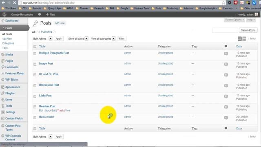261x147 pixels.
Task: Expand the Help panel
Action: click(251, 20)
